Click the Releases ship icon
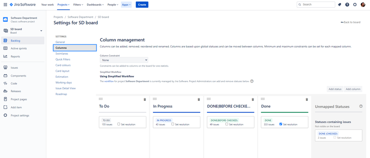 coord(6,91)
